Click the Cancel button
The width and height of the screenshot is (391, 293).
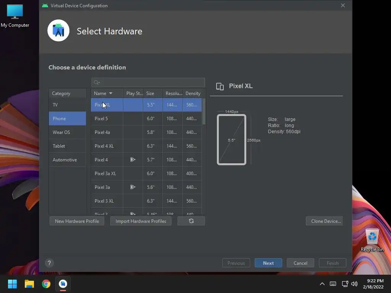click(301, 263)
